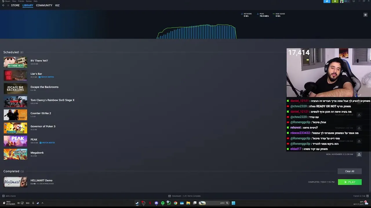Click the Megabonk download arrow icon
371x208 pixels.
pyautogui.click(x=359, y=154)
